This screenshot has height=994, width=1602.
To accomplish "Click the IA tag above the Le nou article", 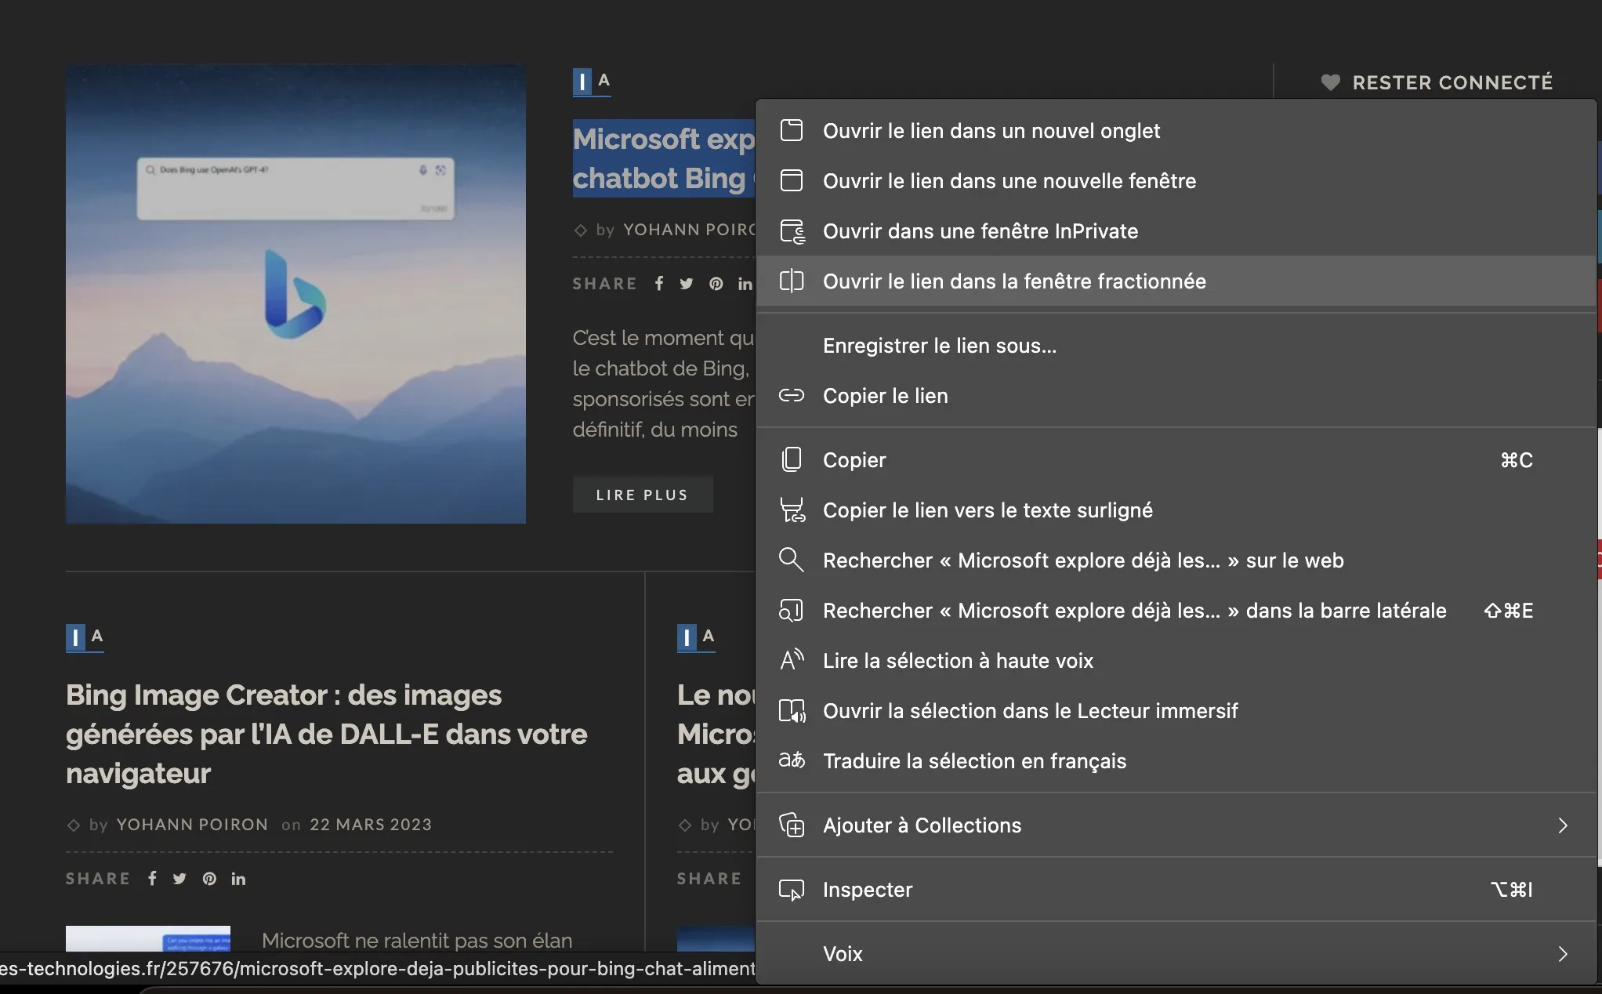I will click(696, 637).
